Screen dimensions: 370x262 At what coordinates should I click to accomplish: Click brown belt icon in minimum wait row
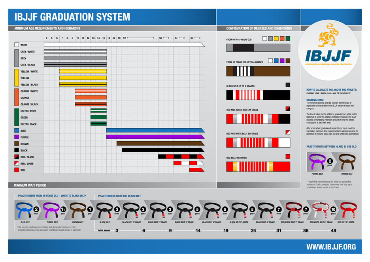point(78,210)
